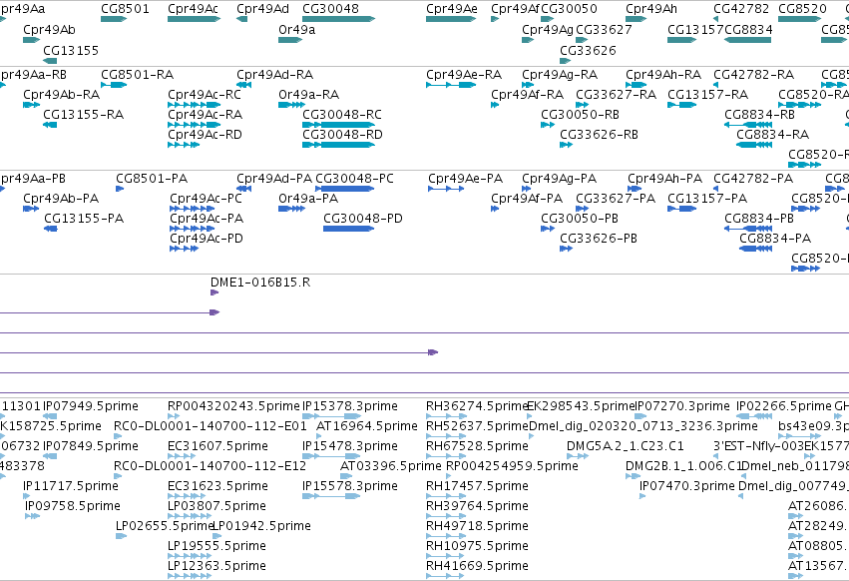Click EST RP004320243.5prime
The image size is (849, 581).
233,406
